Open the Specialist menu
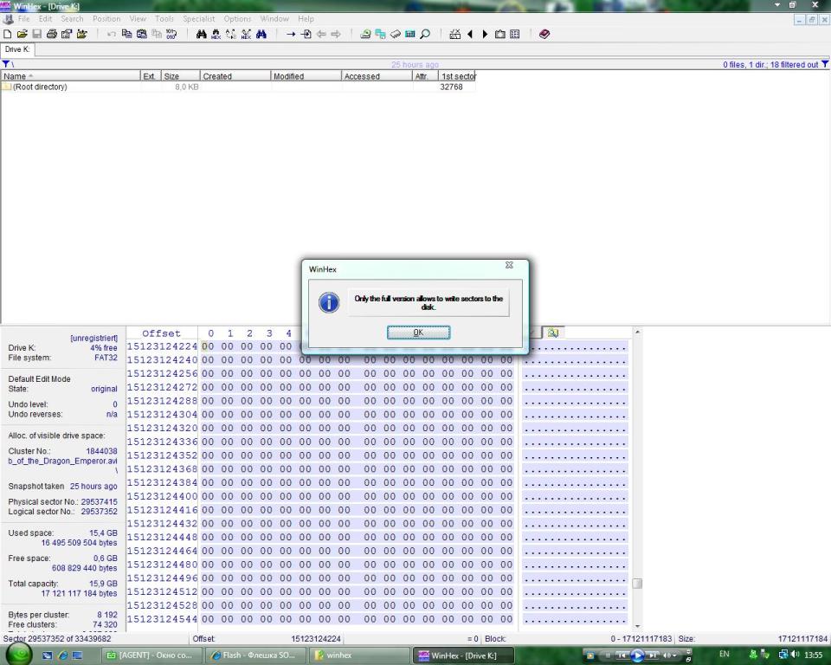Screen dimensions: 831x665 [x=199, y=18]
